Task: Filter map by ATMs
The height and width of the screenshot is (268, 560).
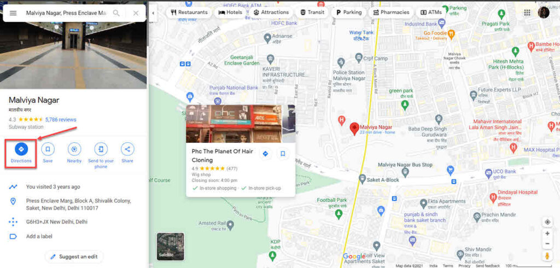Action: coord(431,13)
